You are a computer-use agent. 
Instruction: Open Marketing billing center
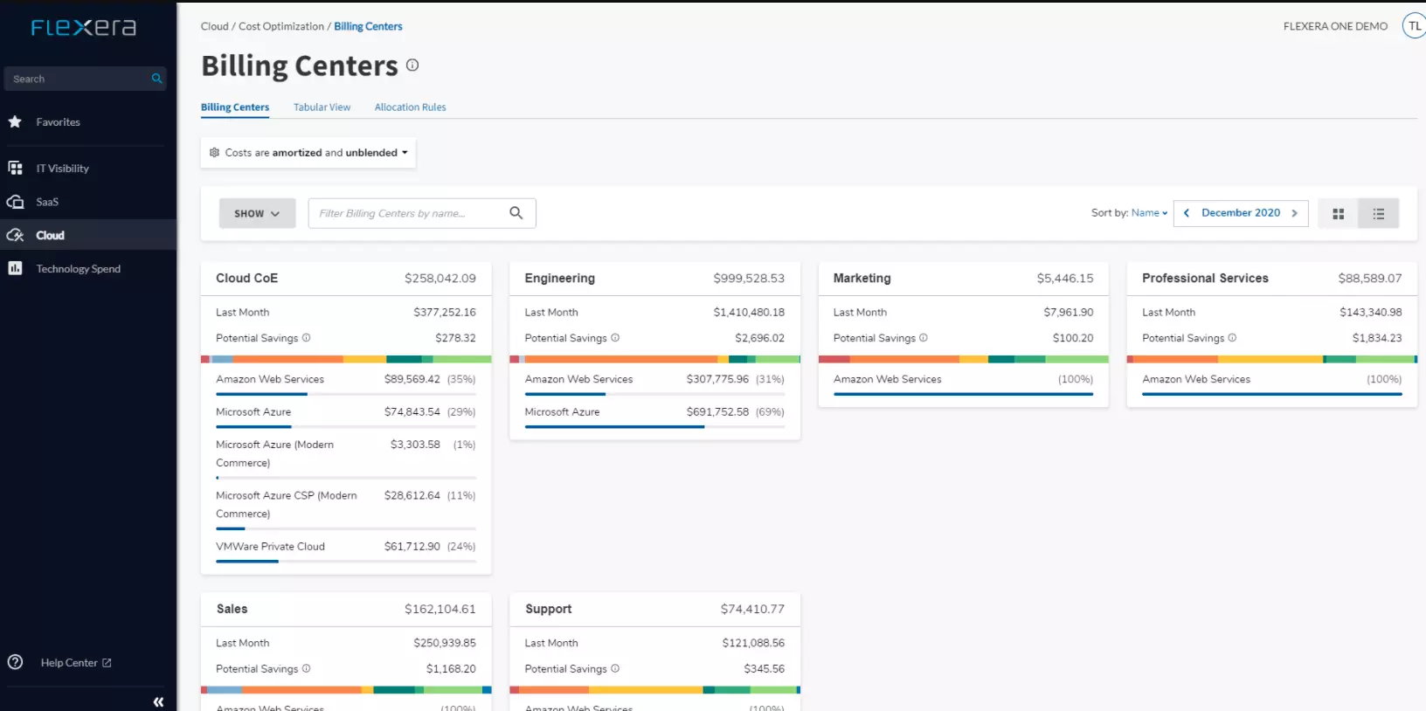862,278
